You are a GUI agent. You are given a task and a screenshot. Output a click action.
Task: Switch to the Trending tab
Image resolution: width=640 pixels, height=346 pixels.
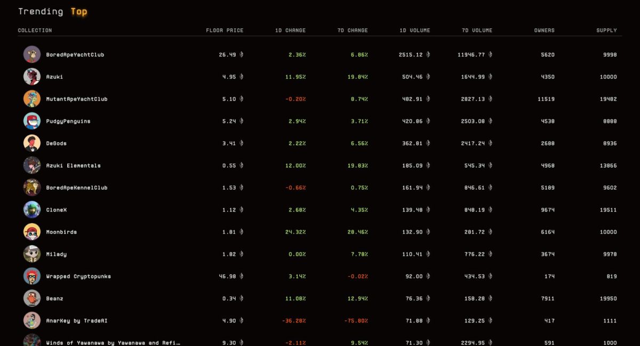coord(41,12)
